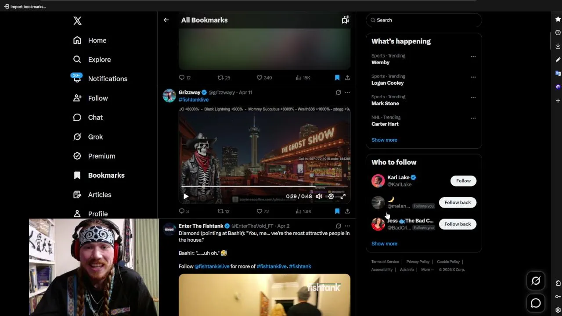Open Grok in the sidebar

(88, 137)
